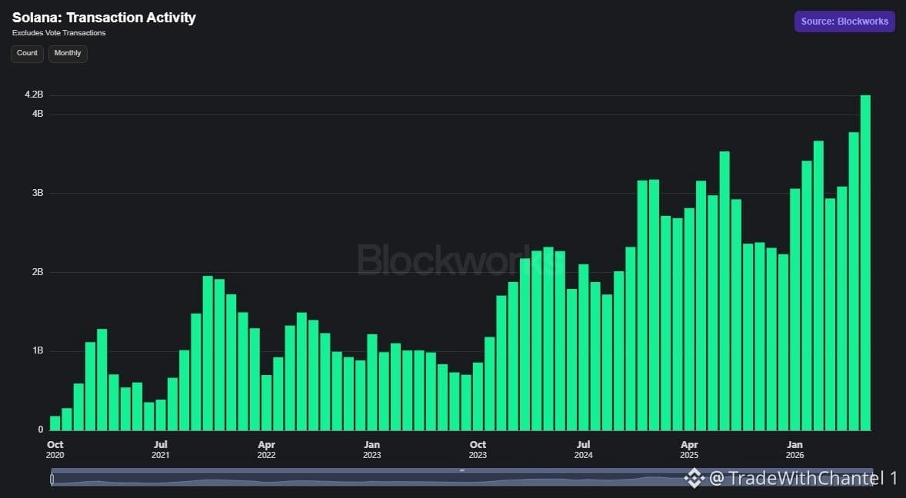Click the Jul 2024 axis label
906x498 pixels.
pyautogui.click(x=583, y=450)
